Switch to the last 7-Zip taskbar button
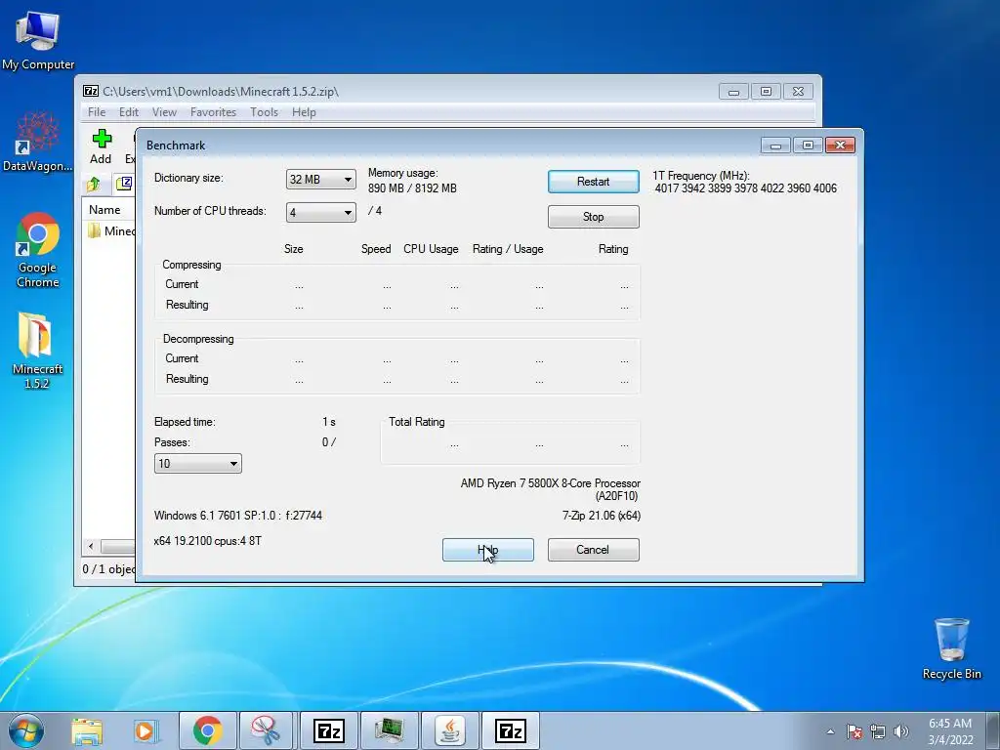Image resolution: width=1000 pixels, height=750 pixels. tap(510, 730)
